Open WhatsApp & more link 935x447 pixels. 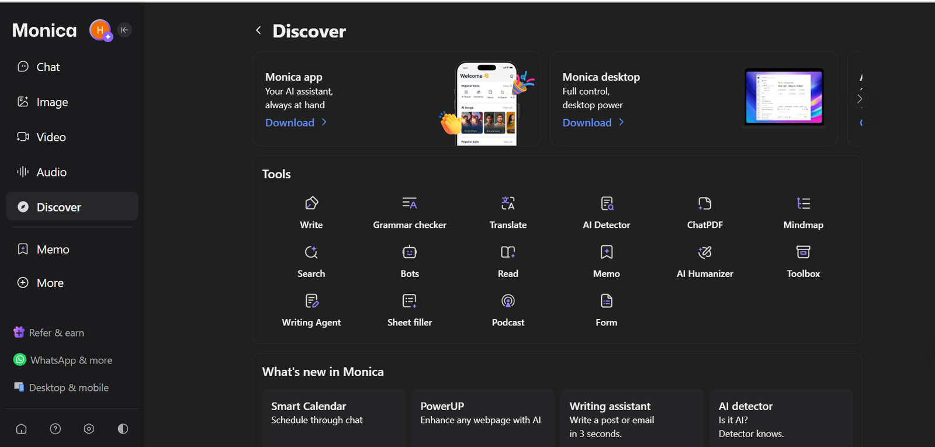63,360
